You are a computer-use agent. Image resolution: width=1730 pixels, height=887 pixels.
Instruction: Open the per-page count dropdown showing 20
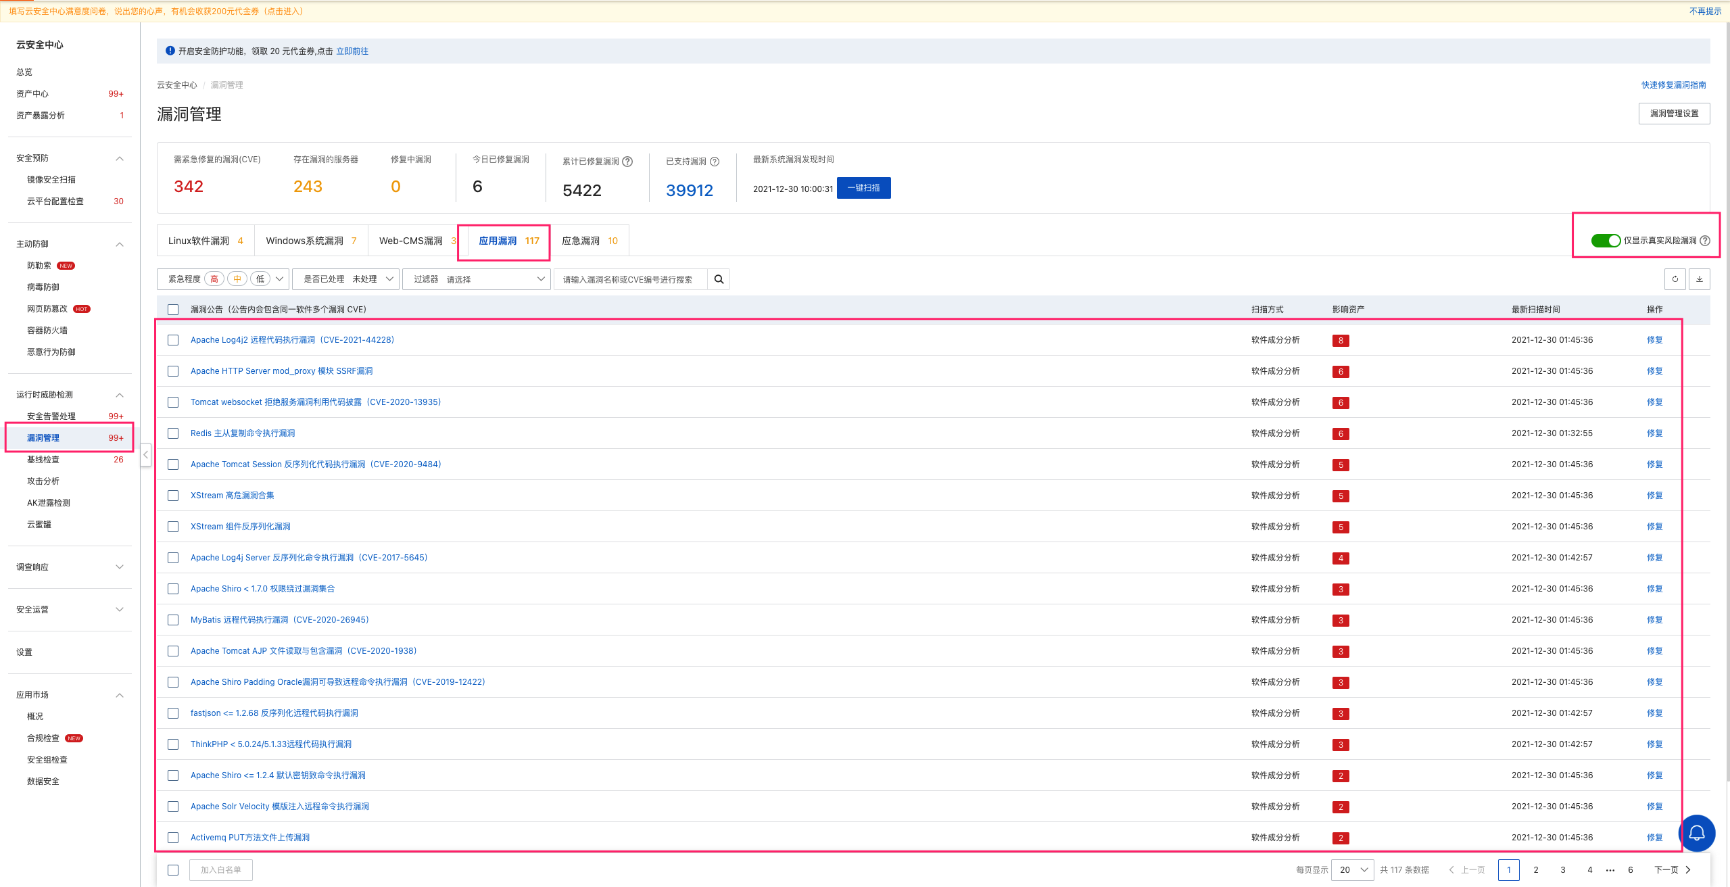pos(1353,870)
